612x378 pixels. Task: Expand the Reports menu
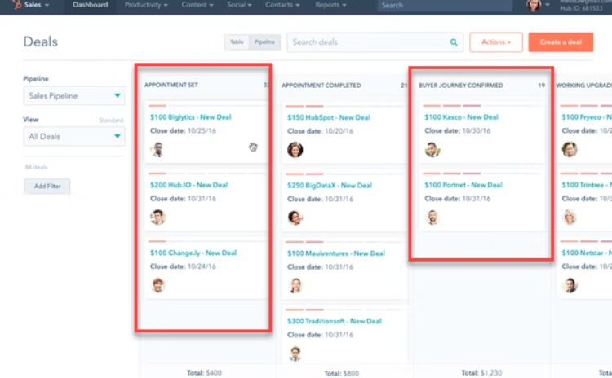330,5
